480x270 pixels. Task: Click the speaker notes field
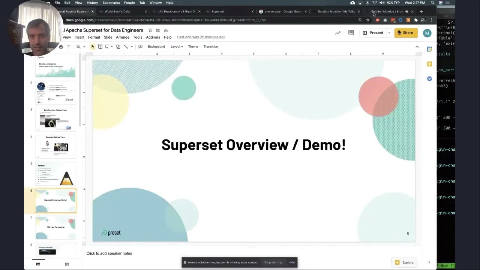251,253
